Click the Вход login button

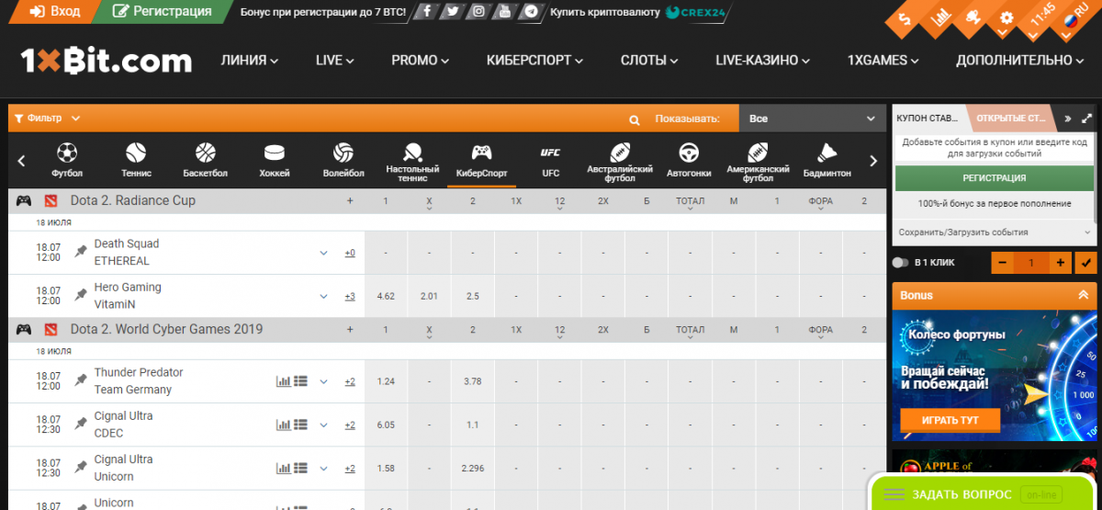click(55, 12)
